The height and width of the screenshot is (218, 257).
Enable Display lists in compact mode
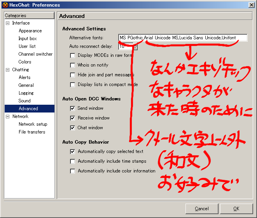[72, 85]
